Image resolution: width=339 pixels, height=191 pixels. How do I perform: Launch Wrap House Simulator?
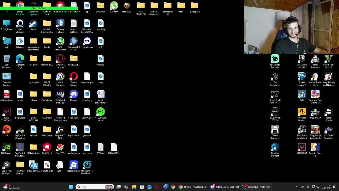[x=315, y=132]
